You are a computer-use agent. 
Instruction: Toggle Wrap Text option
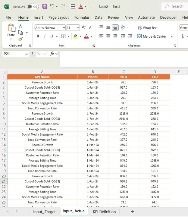point(148,28)
